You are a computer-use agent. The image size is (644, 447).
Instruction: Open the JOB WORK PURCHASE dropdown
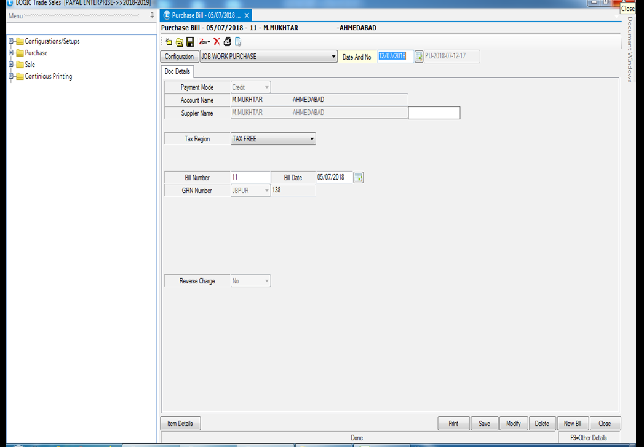pos(333,57)
